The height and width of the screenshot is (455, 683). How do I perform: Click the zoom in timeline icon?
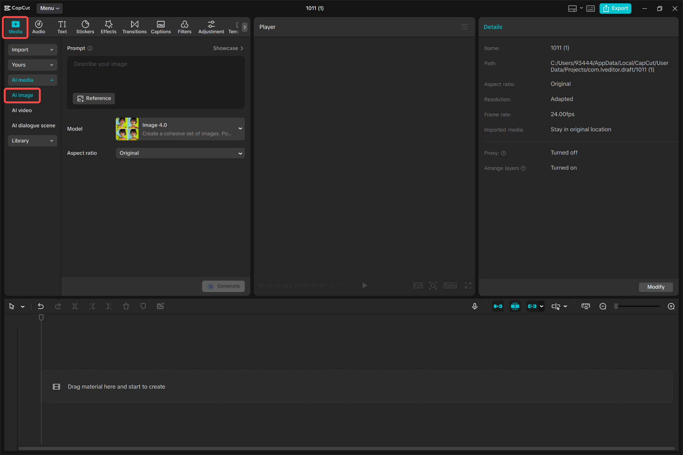coord(671,306)
